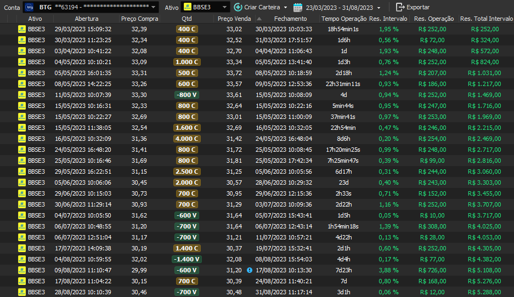Click the Exportar button
This screenshot has width=514, height=297.
point(413,7)
